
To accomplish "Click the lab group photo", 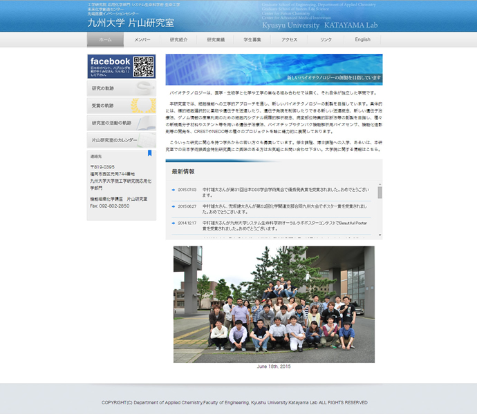I will (274, 304).
